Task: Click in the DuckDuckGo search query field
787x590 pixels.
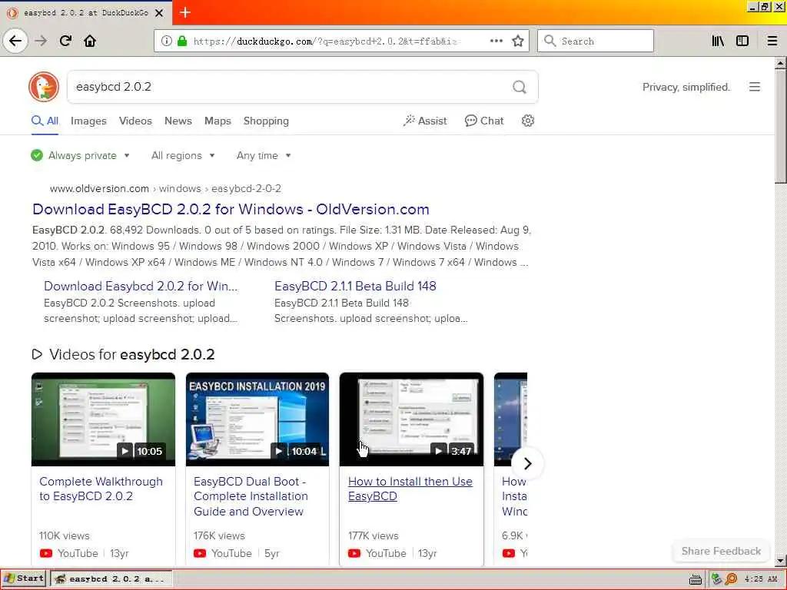Action: tap(291, 87)
